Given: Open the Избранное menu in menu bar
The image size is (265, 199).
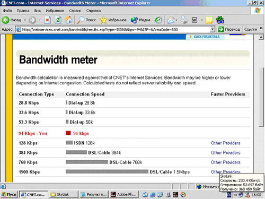Looking at the screenshot, I should (55, 11).
